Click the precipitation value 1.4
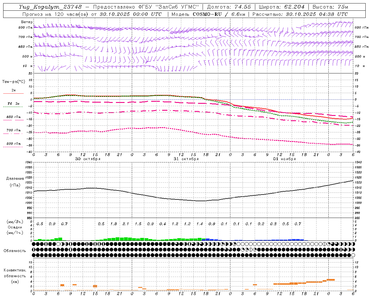The image size is (370, 296). (x=199, y=224)
